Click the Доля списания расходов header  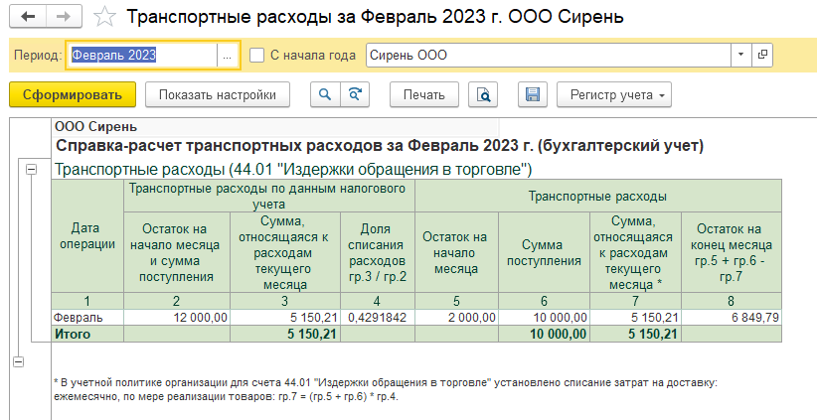click(378, 252)
